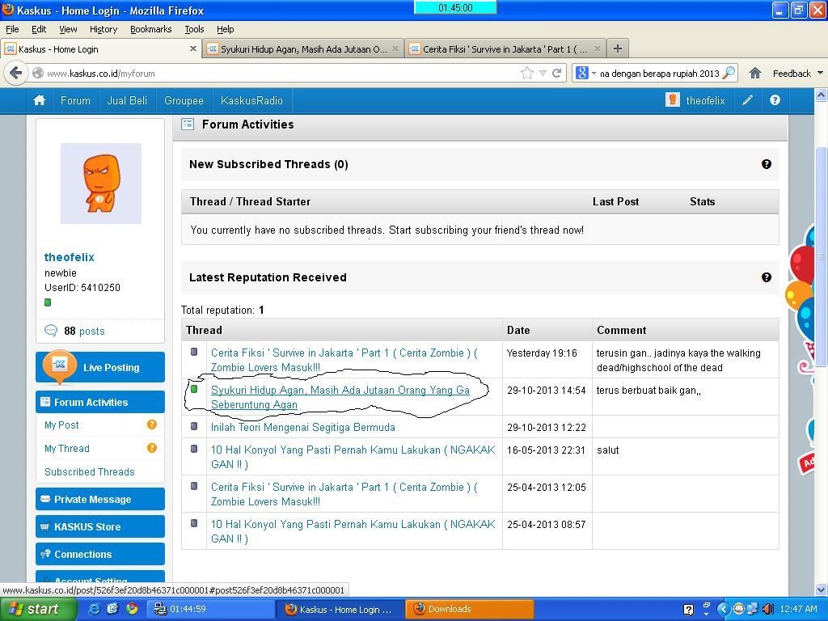Screen dimensions: 828x621
Task: Open the History menu
Action: point(103,29)
